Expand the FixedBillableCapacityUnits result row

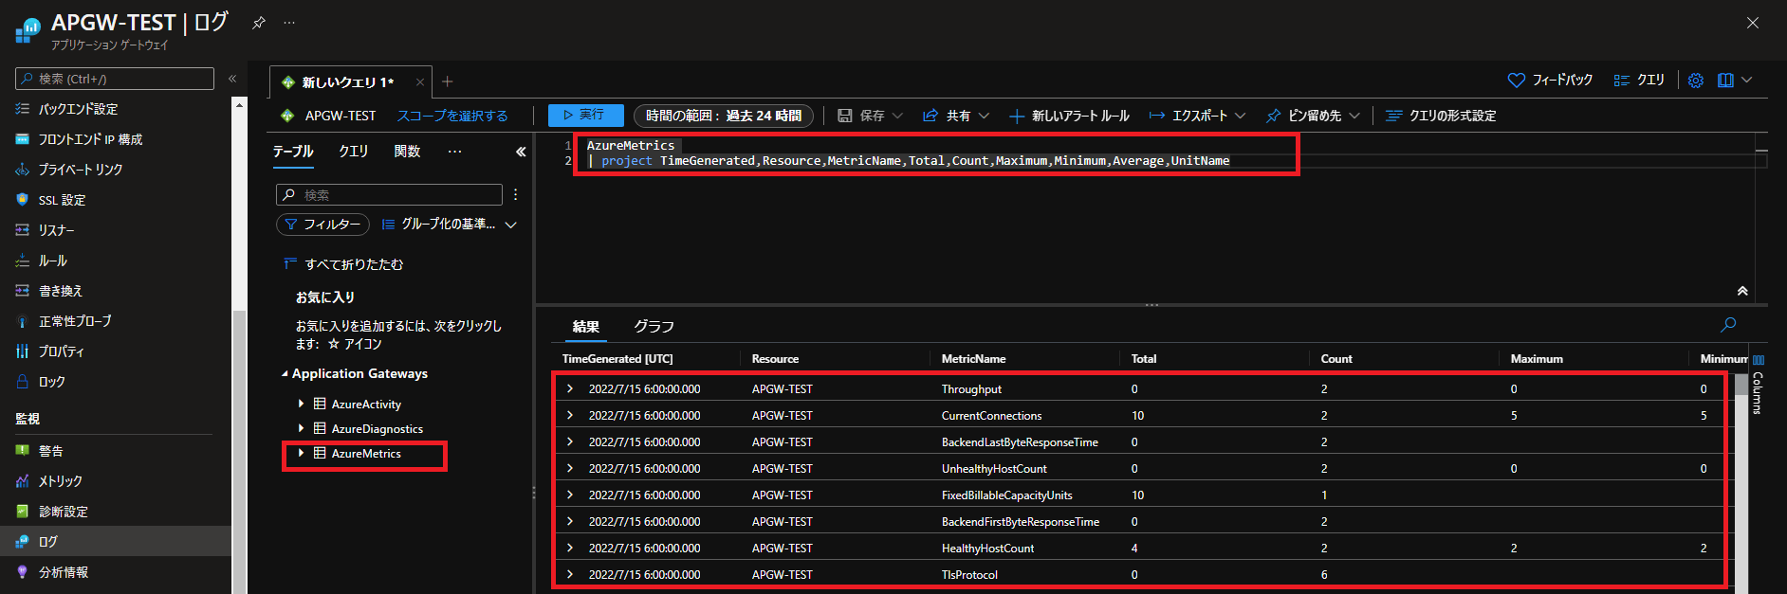[570, 495]
